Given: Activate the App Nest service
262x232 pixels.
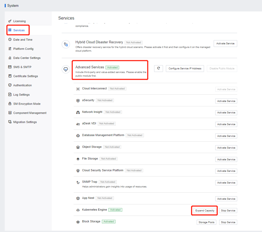Looking at the screenshot, I should 226,199.
